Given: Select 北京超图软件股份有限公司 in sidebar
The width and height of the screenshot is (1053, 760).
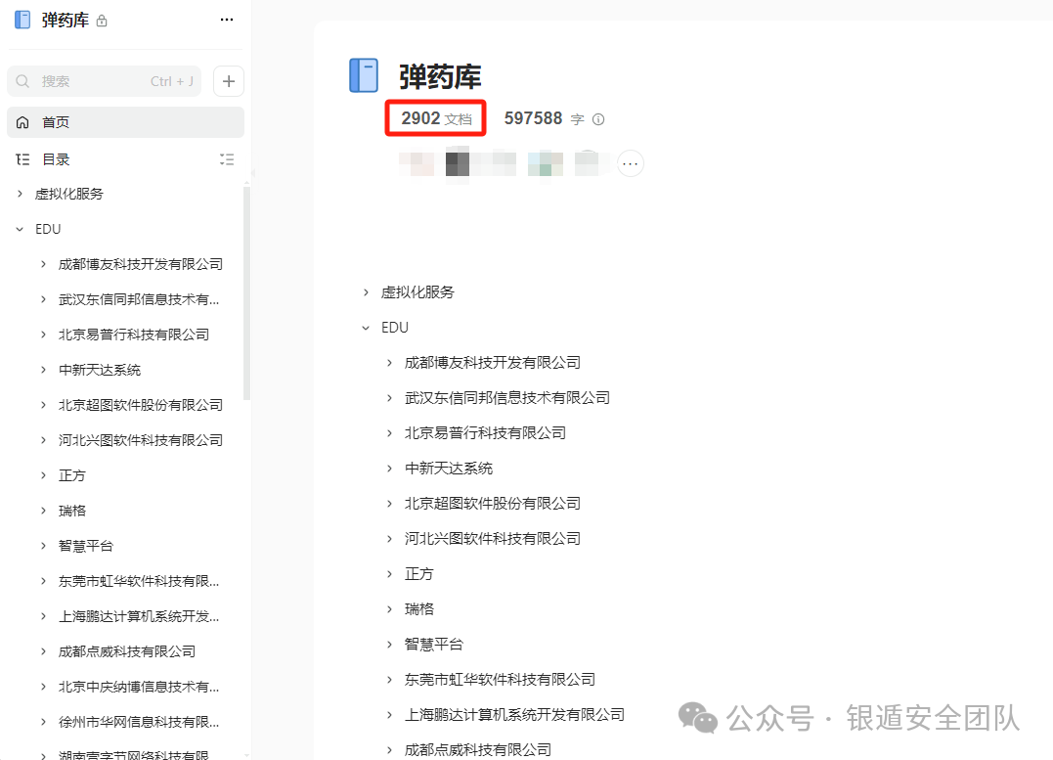Looking at the screenshot, I should click(141, 405).
